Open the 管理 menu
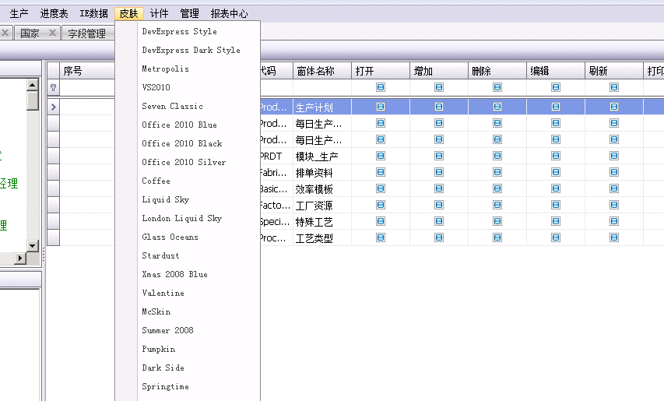This screenshot has height=401, width=664. (x=189, y=13)
